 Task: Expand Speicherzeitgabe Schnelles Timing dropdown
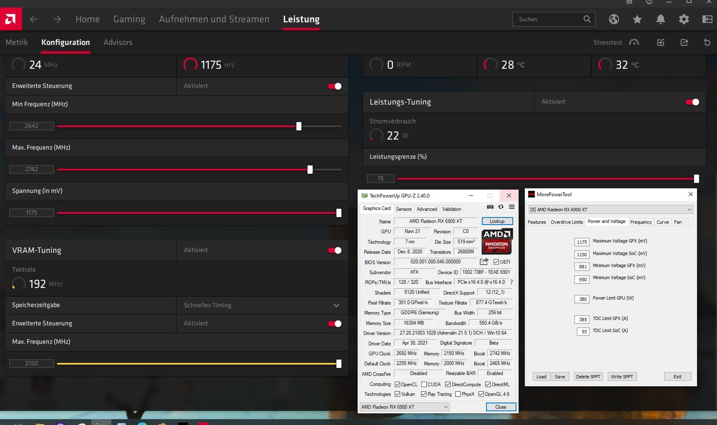pyautogui.click(x=262, y=305)
